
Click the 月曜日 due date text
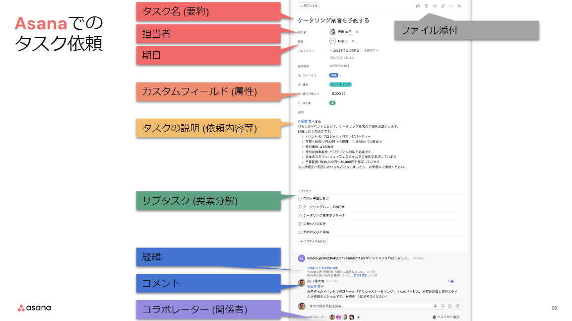pyautogui.click(x=342, y=41)
